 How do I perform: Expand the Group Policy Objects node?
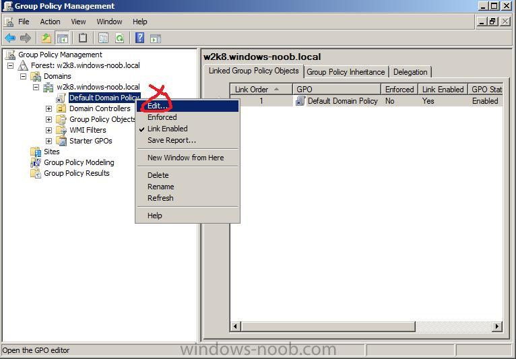click(x=49, y=119)
